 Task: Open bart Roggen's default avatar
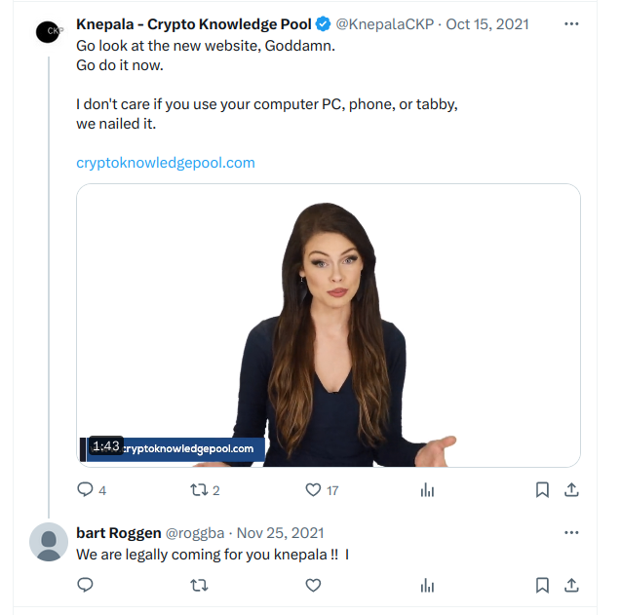(49, 541)
